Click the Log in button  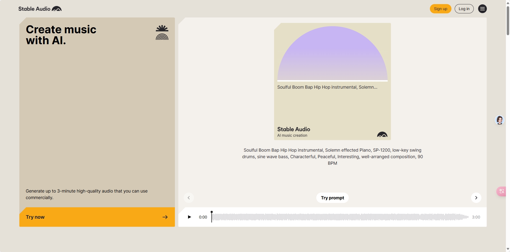click(464, 9)
